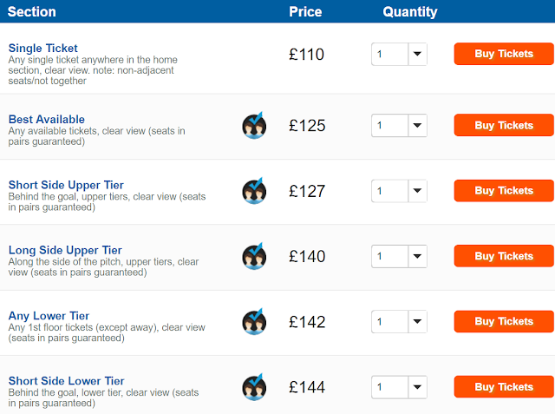Screen dimensions: 555x414
Task: Click the pairs icon for Any Lower Tier
Action: [254, 322]
